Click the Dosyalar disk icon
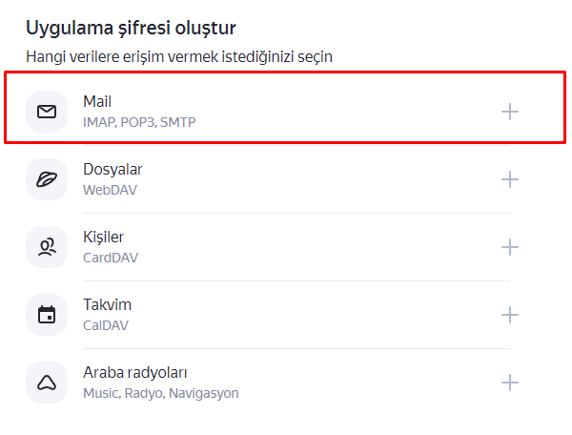 (47, 179)
